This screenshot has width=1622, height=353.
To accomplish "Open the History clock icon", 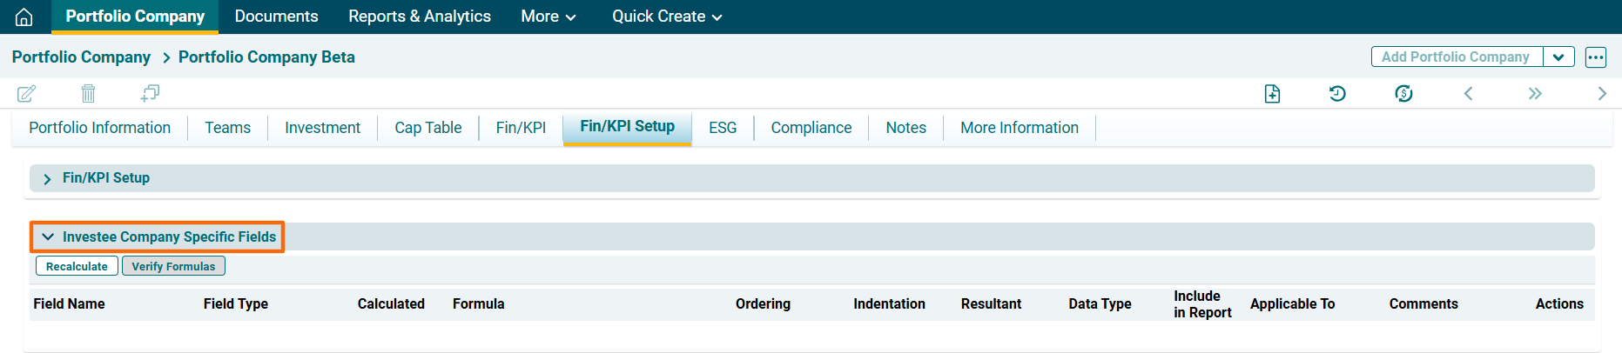I will click(x=1337, y=94).
